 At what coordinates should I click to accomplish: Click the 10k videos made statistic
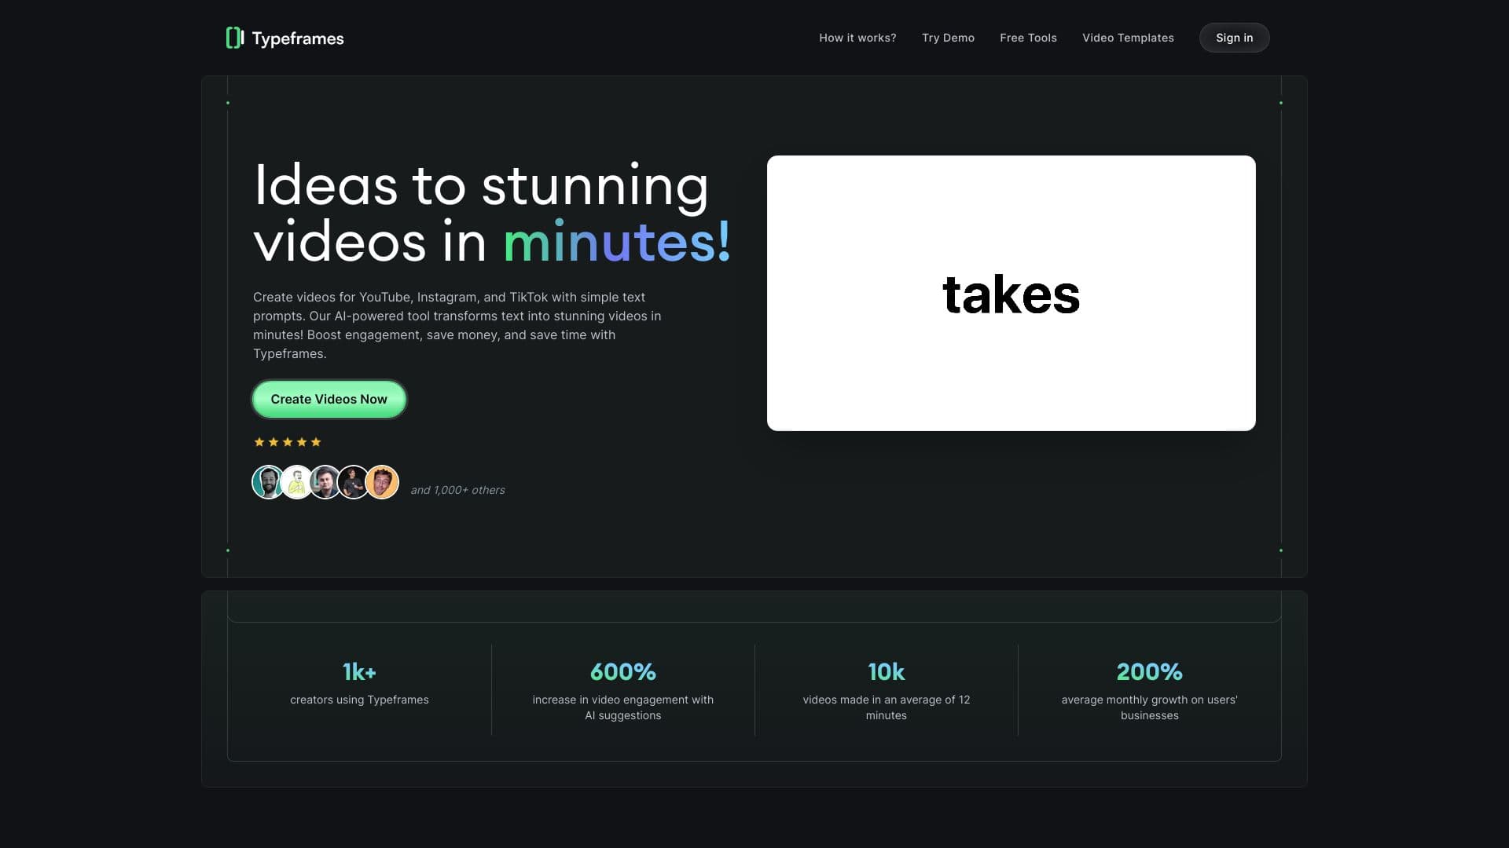coord(886,671)
